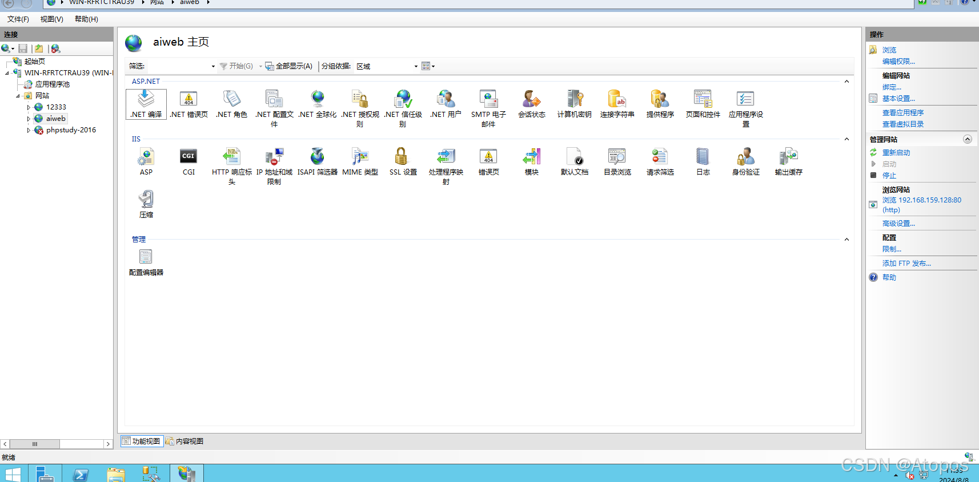Click the connections pane horizontal scrollbar

(56, 444)
